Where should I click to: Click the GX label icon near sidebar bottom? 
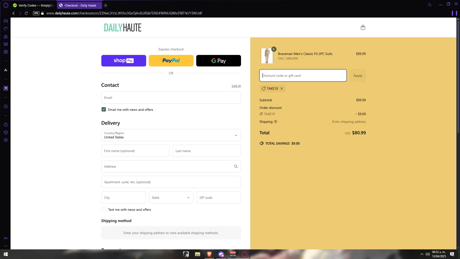coord(6,238)
